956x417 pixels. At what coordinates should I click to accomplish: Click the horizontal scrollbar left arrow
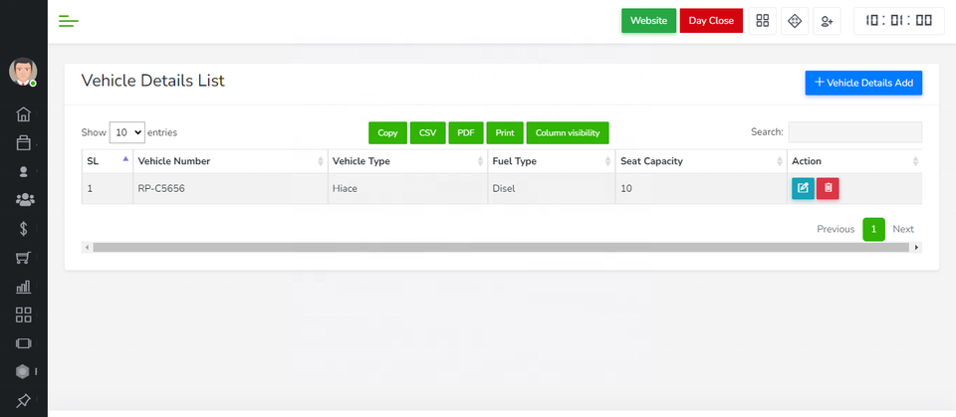88,248
